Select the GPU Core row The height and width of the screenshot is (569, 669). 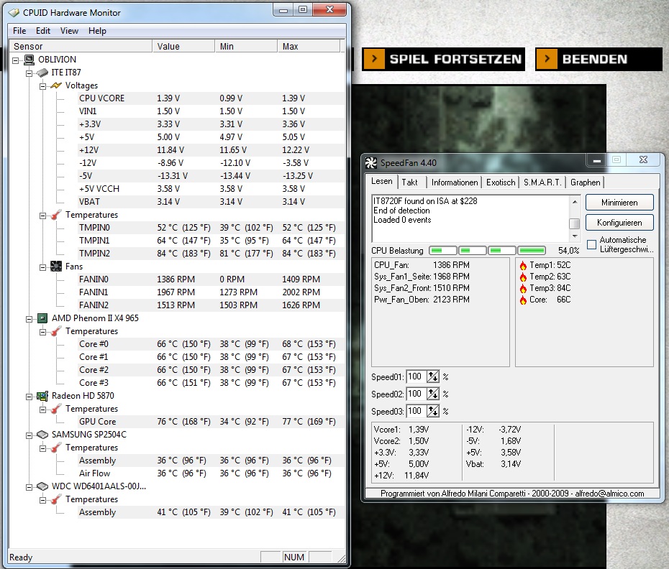210,422
